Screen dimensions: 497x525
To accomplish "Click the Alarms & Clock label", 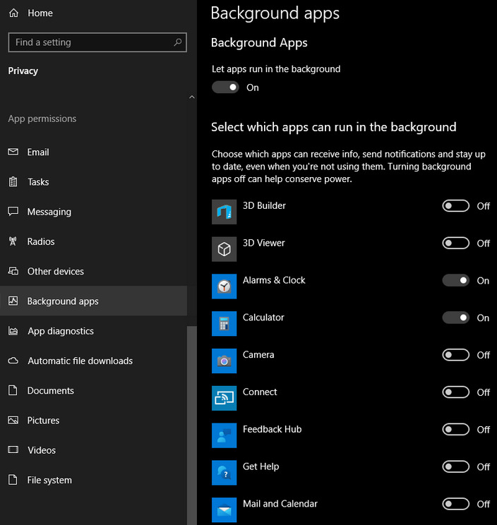I will click(x=274, y=280).
